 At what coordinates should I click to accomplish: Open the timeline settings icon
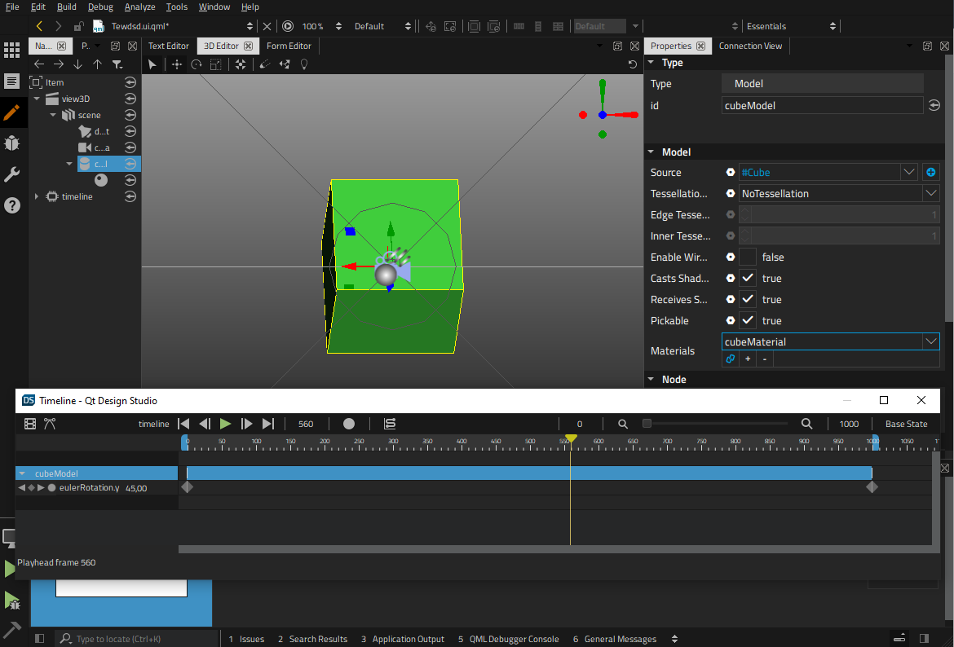tap(30, 424)
